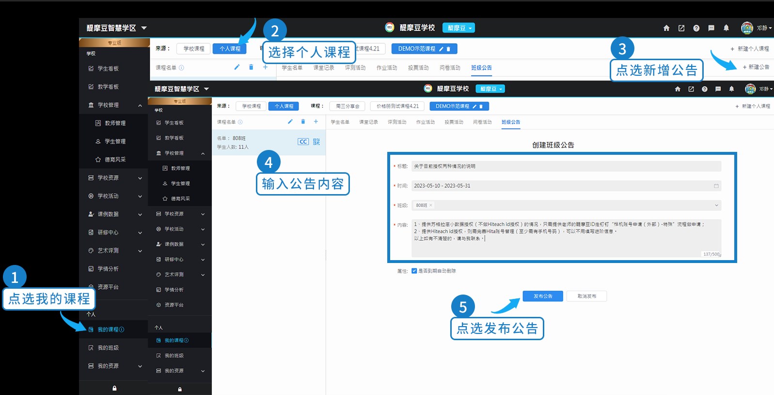Open the QR code icon beside 808班
This screenshot has height=395, width=774.
click(x=316, y=142)
